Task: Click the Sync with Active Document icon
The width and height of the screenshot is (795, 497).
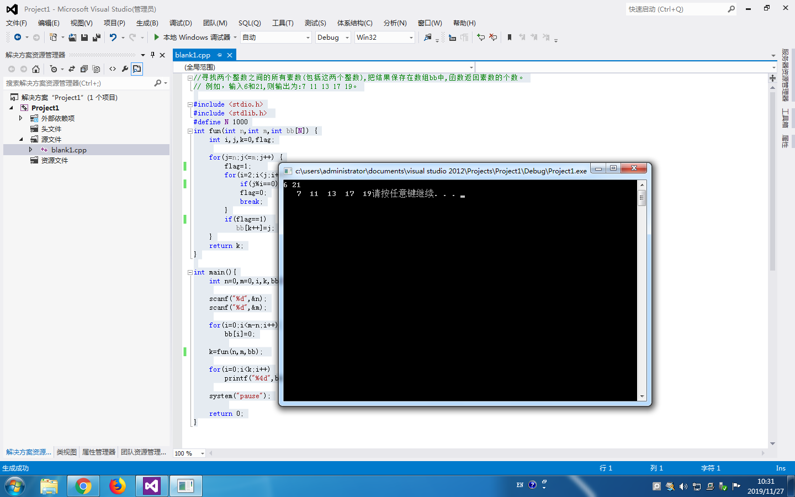Action: click(x=72, y=69)
